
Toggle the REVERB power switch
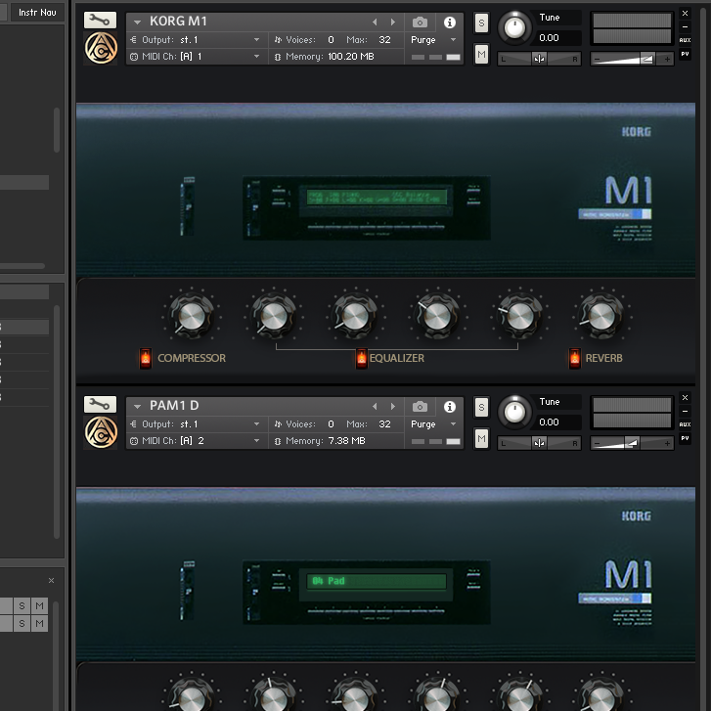[574, 358]
